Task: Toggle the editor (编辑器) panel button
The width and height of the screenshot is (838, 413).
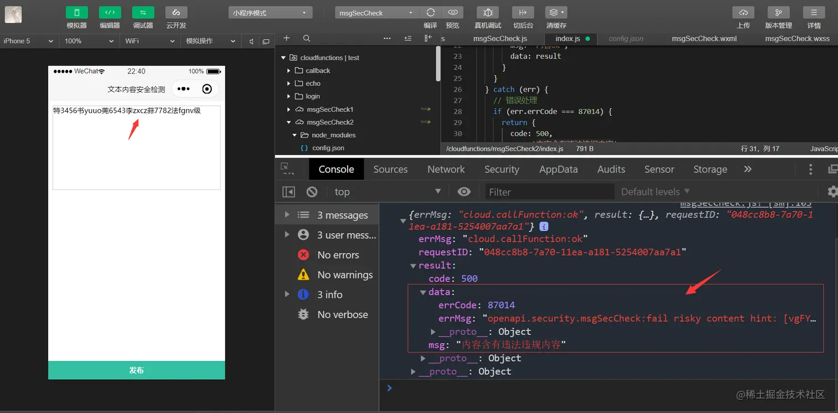Action: [110, 13]
